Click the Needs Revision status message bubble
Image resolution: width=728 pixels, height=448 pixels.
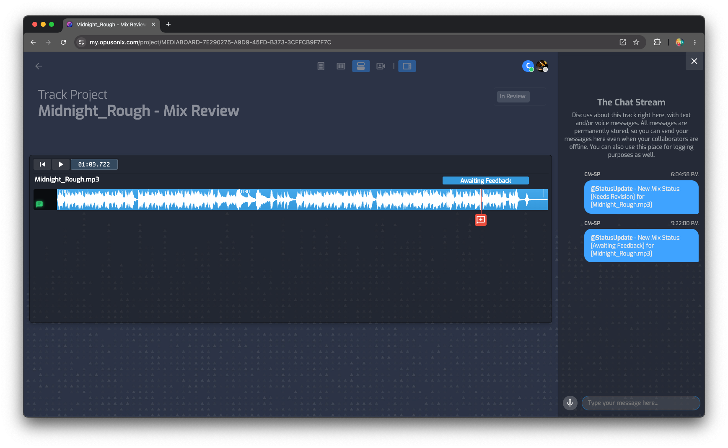coord(641,197)
